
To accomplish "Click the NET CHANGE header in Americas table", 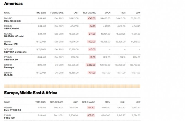I will click(x=89, y=13).
